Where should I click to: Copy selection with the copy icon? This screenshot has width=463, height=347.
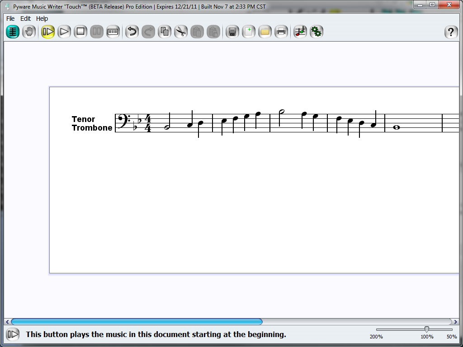165,32
